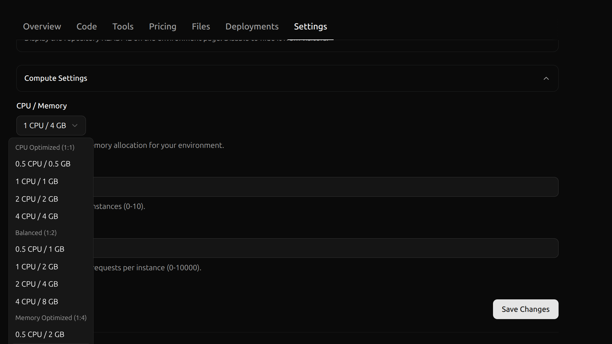Screen dimensions: 612x344
Task: Pick the 4 CPU / 8 GB option
Action: (x=37, y=301)
